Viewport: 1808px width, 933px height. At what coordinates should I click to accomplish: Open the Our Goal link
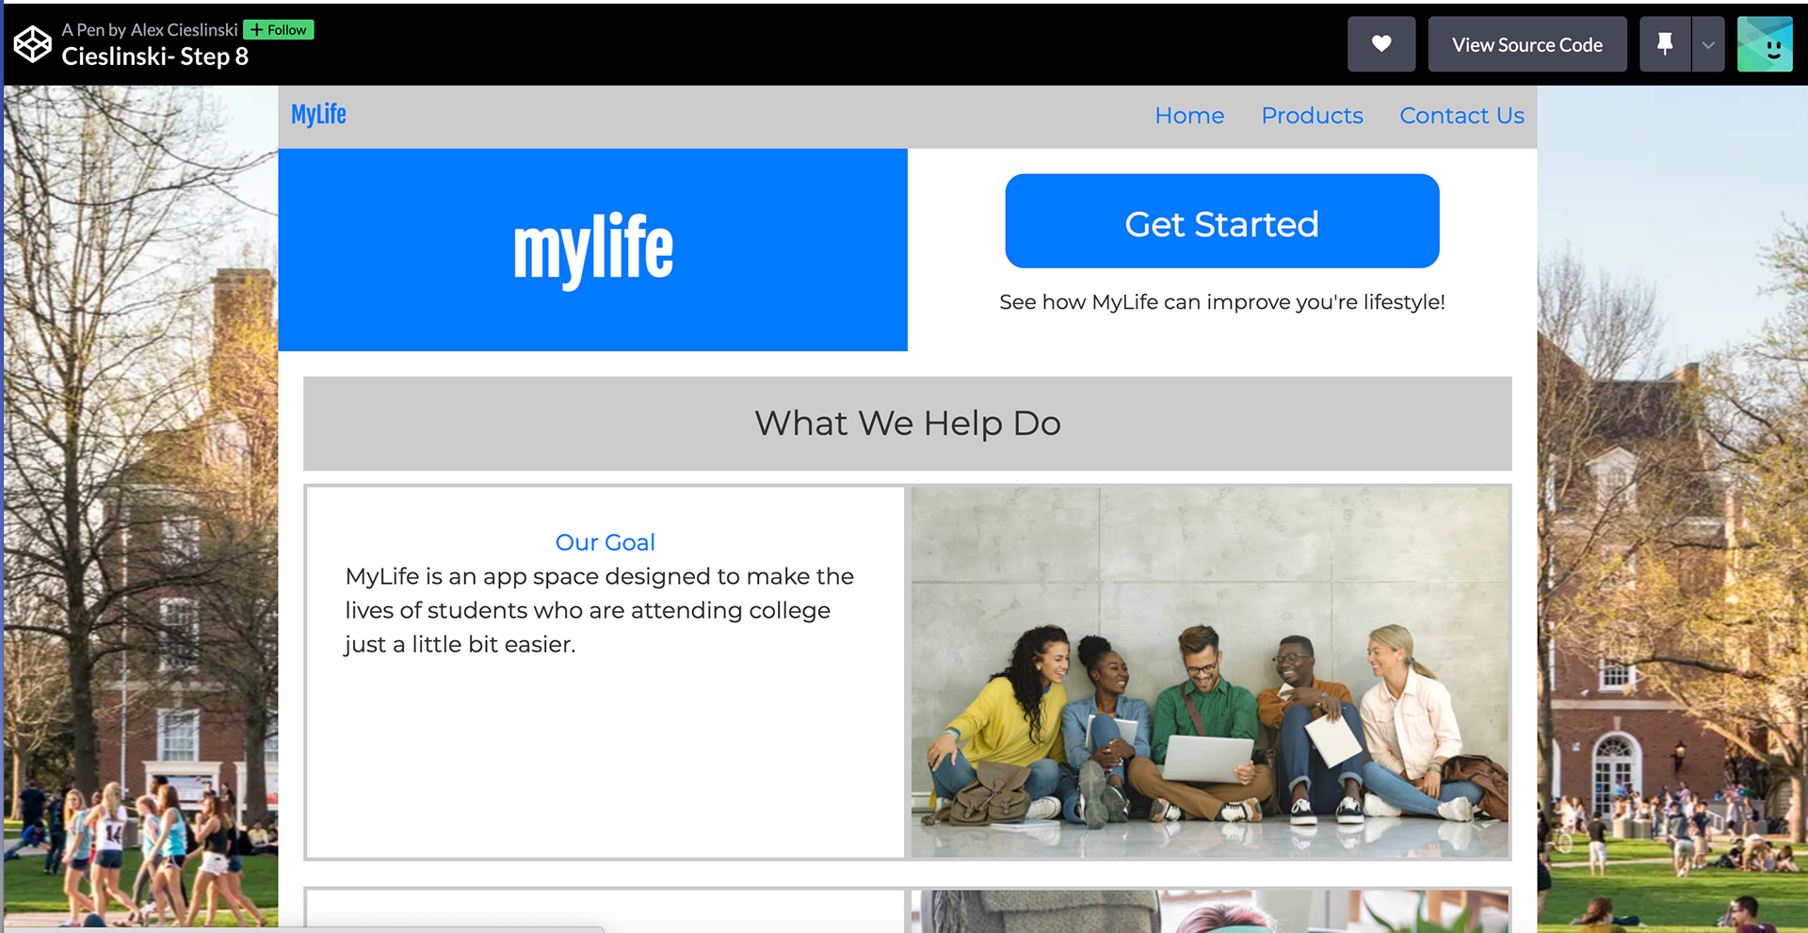(x=605, y=542)
